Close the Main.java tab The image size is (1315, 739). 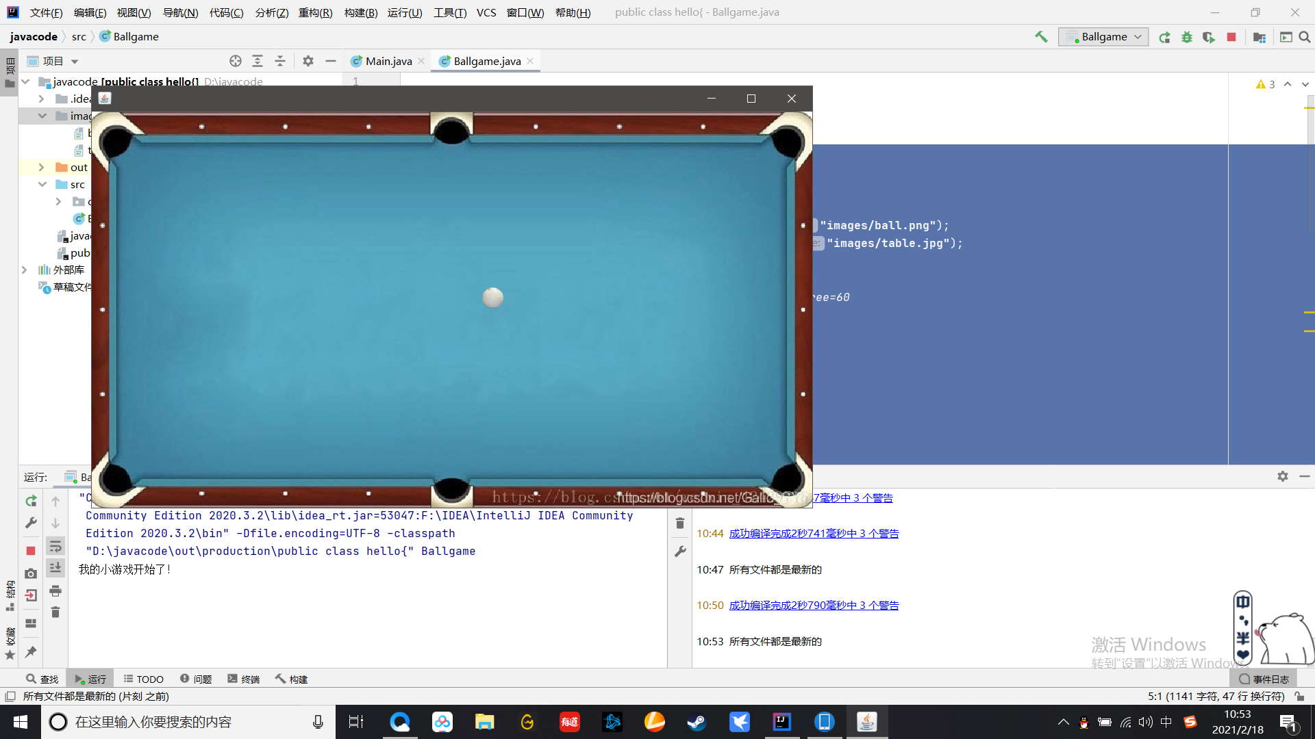[x=421, y=61]
